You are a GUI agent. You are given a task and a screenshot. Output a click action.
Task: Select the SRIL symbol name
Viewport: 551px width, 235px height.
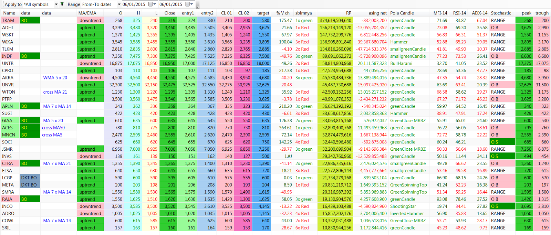click(6, 227)
